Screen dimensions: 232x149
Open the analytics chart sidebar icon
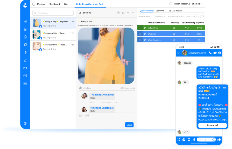point(25,60)
